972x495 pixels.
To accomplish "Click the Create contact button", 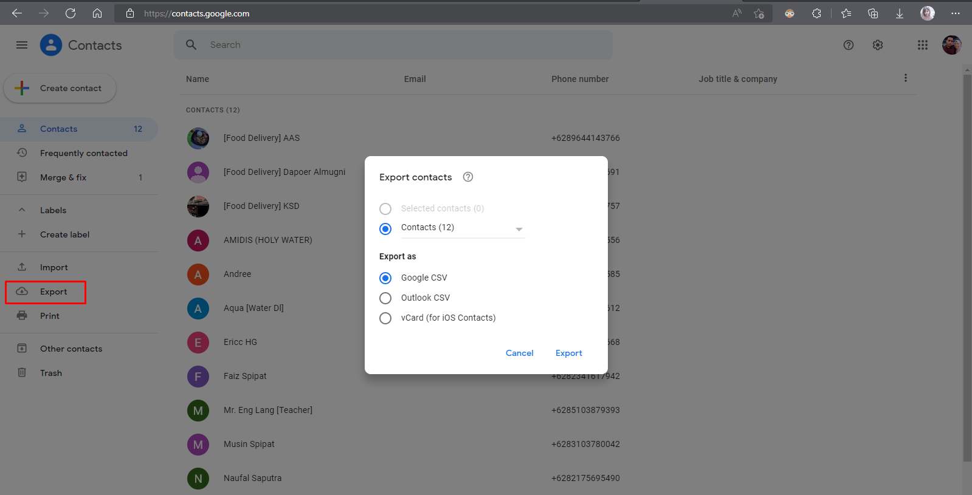I will [x=60, y=88].
